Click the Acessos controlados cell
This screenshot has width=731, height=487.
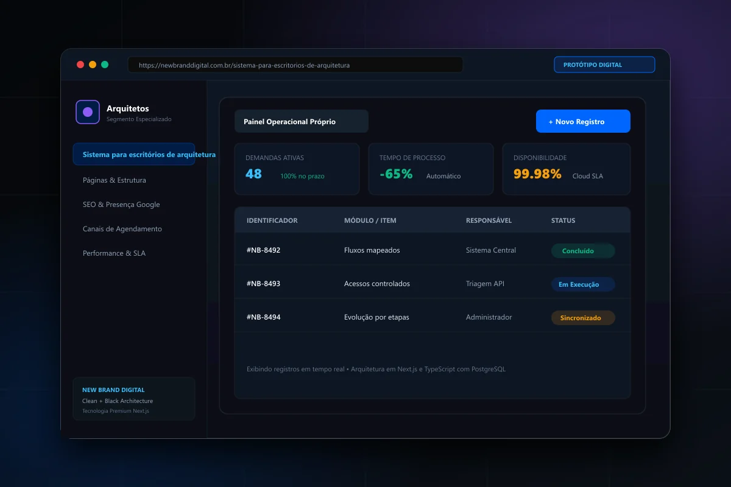[x=377, y=284]
